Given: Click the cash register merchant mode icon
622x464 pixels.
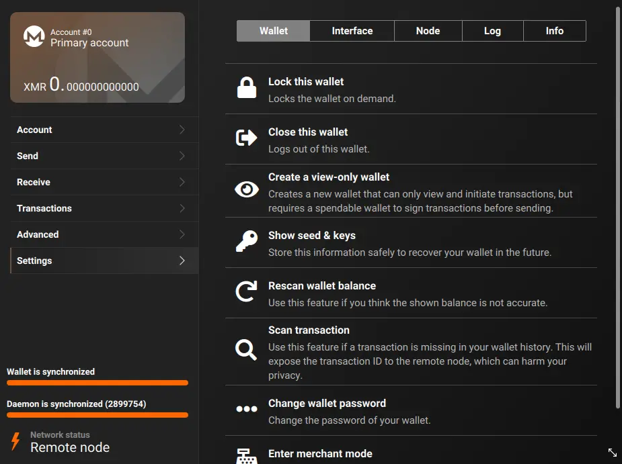Looking at the screenshot, I should [x=247, y=456].
